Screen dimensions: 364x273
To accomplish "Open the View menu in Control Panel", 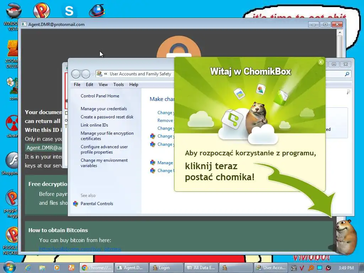I will tap(103, 85).
